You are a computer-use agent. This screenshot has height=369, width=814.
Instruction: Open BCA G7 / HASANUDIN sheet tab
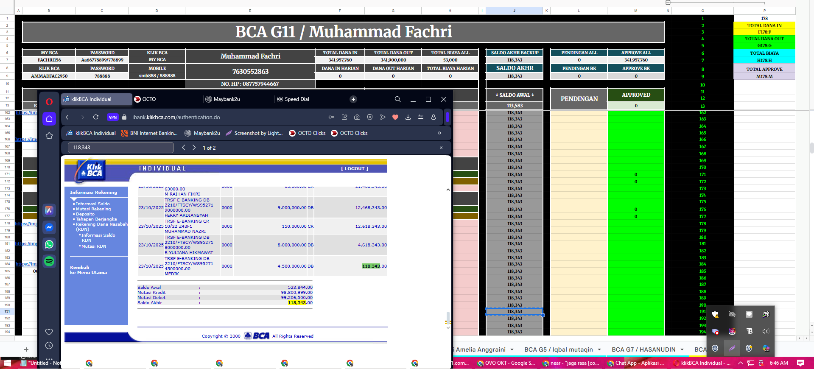(643, 349)
